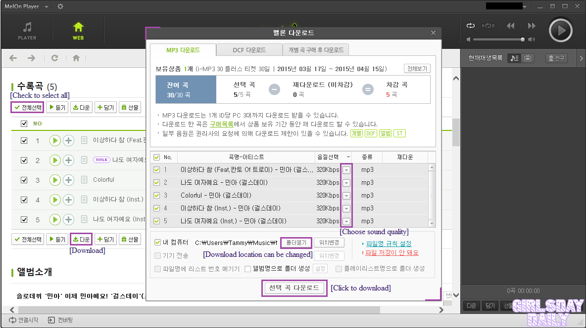The image size is (586, 328).
Task: Toggle the NO header select-all checkbox
Action: point(24,123)
